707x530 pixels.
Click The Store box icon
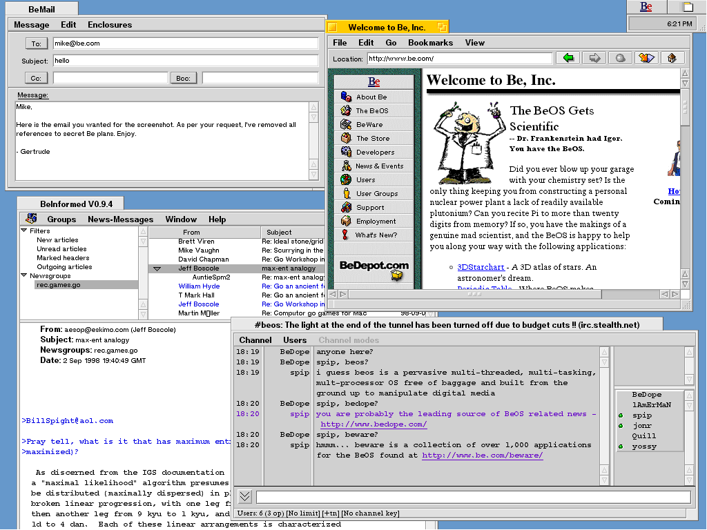click(x=346, y=139)
